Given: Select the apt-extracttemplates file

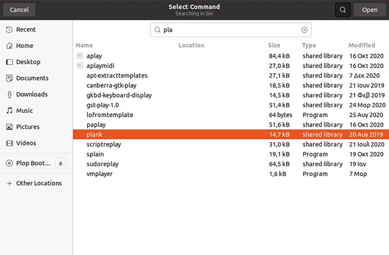Looking at the screenshot, I should pyautogui.click(x=231, y=76).
